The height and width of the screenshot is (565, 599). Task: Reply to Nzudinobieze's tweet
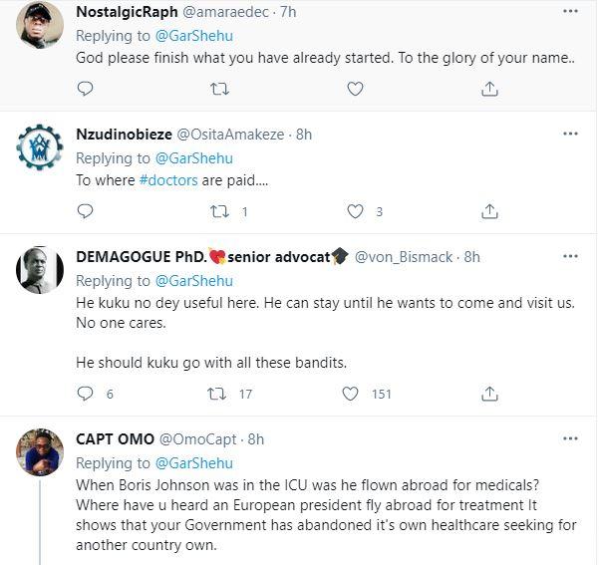(86, 211)
